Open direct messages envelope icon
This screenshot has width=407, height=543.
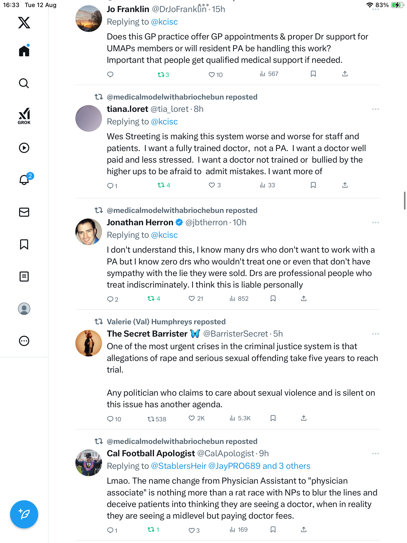point(24,212)
